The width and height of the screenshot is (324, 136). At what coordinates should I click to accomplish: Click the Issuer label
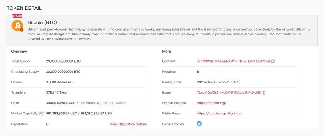point(166,92)
